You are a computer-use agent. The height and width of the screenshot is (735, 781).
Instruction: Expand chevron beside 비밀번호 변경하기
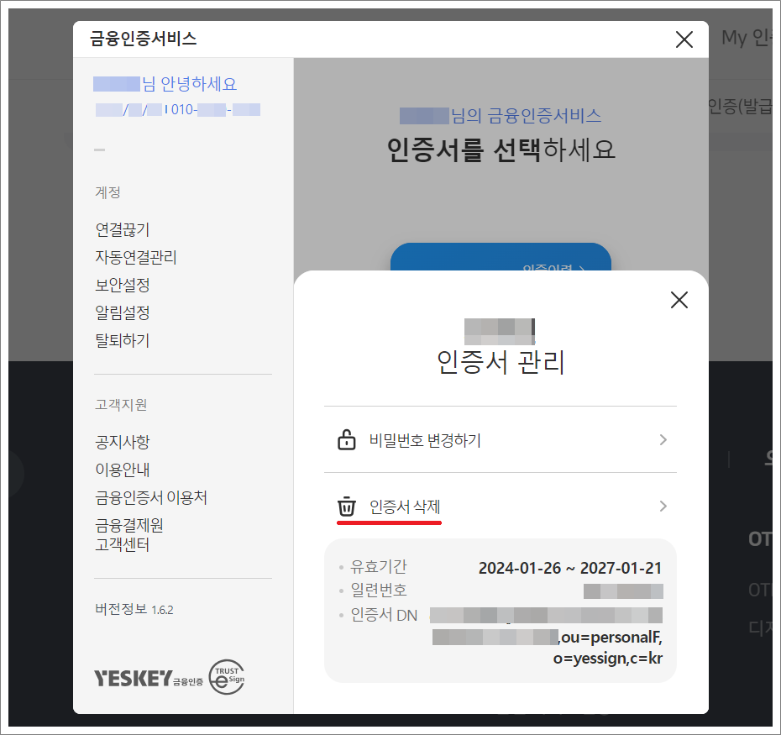point(663,439)
